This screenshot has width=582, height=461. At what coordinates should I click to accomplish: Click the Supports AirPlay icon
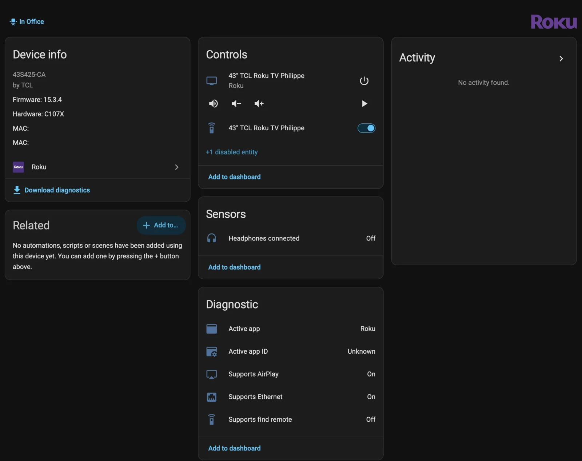click(212, 374)
